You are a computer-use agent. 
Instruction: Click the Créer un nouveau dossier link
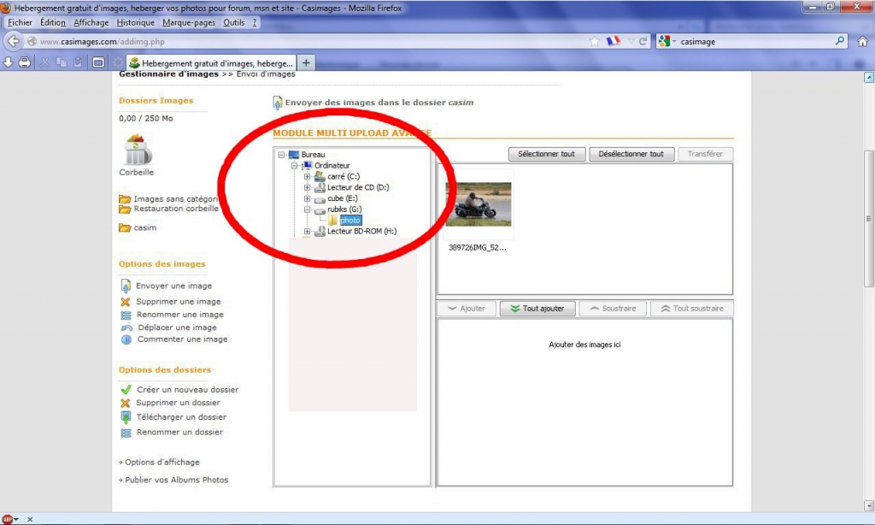187,390
